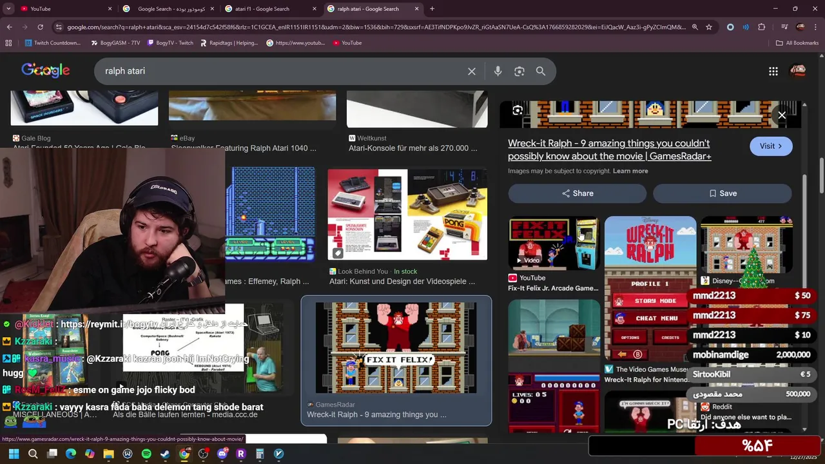Open Fix-It Felix Jr. YouTube video thumbnail
This screenshot has width=825, height=464.
tap(554, 243)
